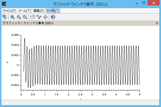The width and height of the screenshot is (161, 107).
Task: Click the original view zoom icon
Action: (x=19, y=17)
